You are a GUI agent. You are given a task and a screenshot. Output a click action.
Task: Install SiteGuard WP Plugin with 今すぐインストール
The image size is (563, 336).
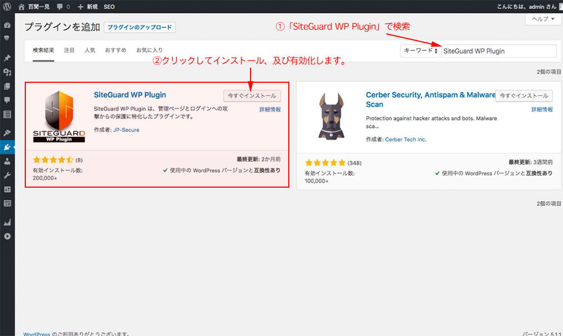(x=252, y=96)
